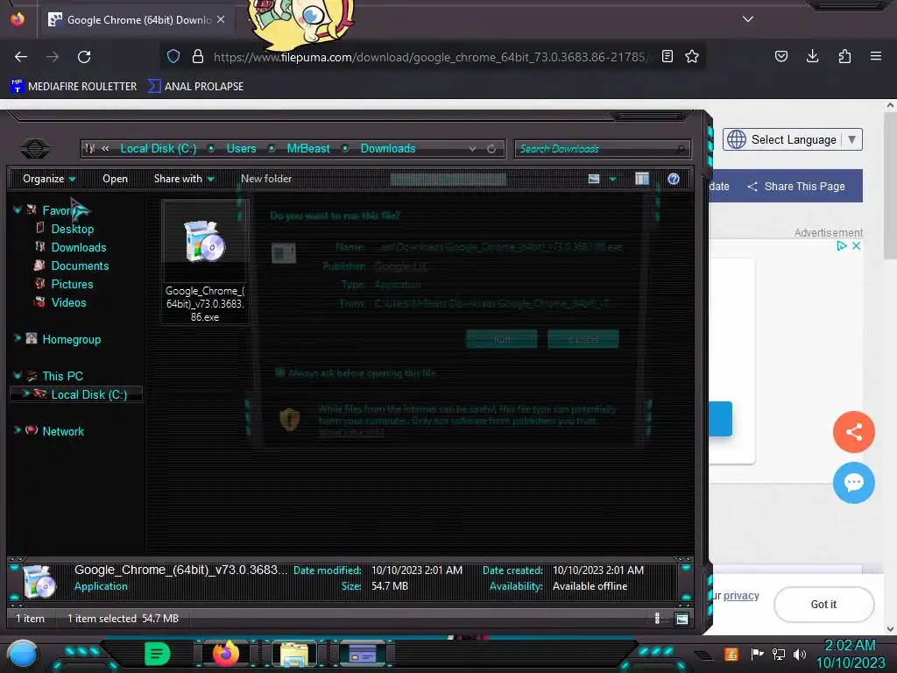This screenshot has height=673, width=897.
Task: Open the Pocket save icon
Action: pos(780,56)
